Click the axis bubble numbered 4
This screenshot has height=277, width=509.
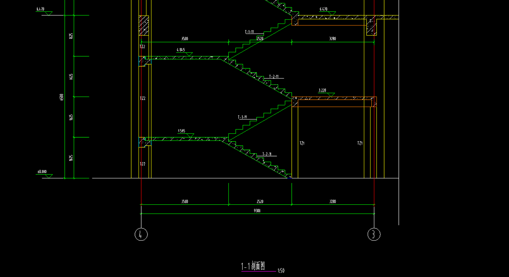point(141,234)
